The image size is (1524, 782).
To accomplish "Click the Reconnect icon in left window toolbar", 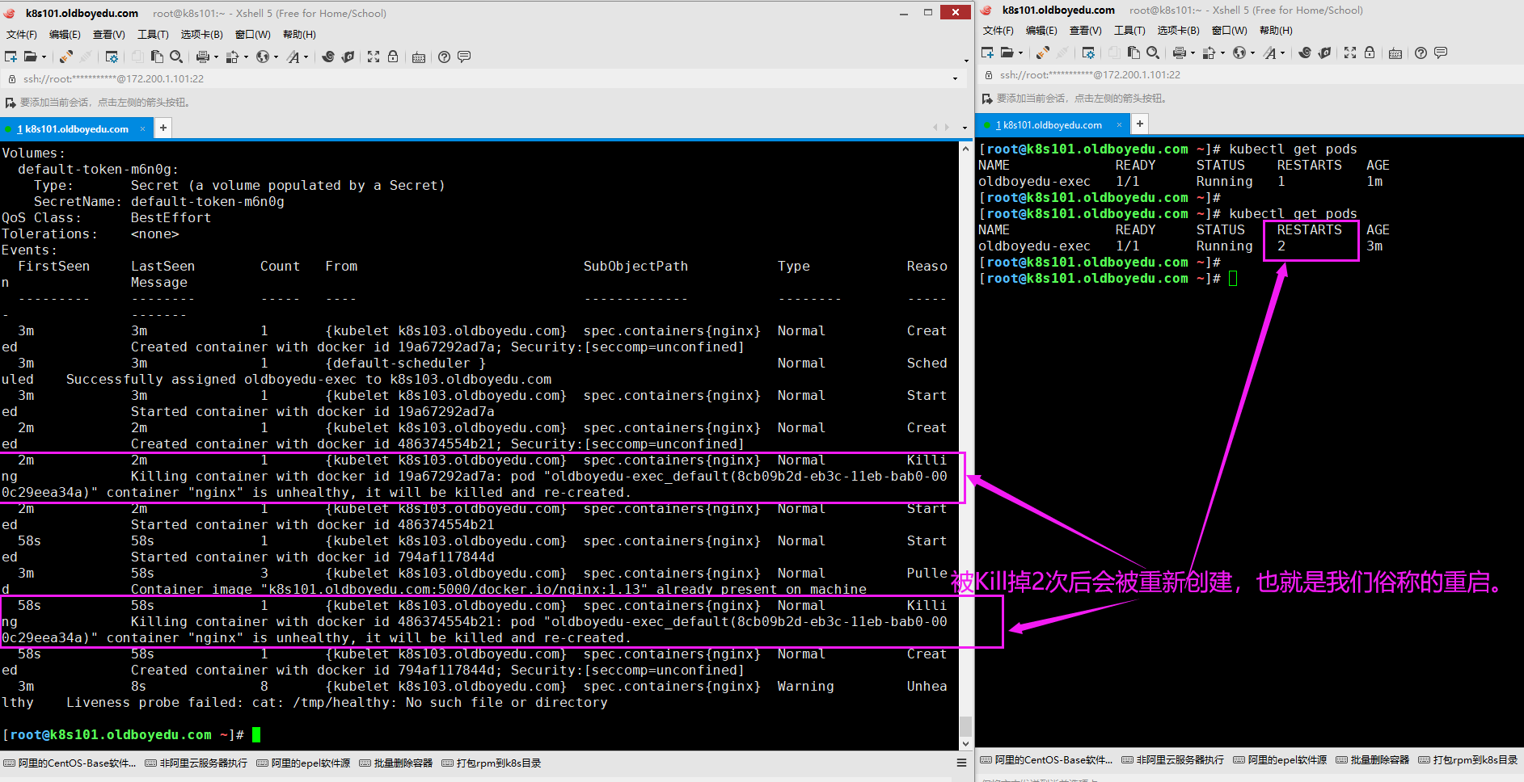I will coord(65,57).
